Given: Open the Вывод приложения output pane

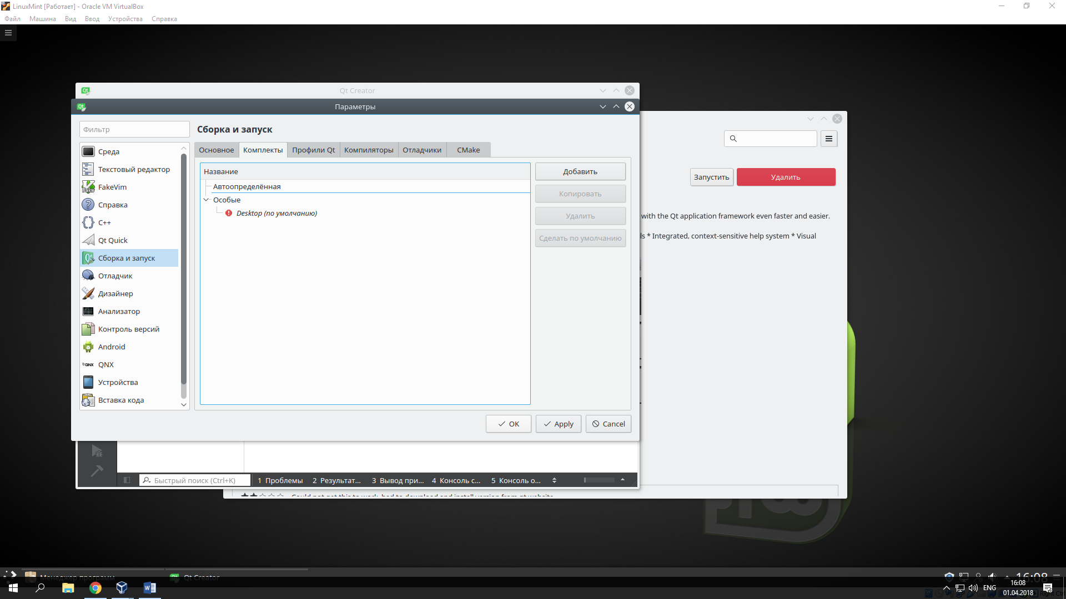Looking at the screenshot, I should pos(398,480).
